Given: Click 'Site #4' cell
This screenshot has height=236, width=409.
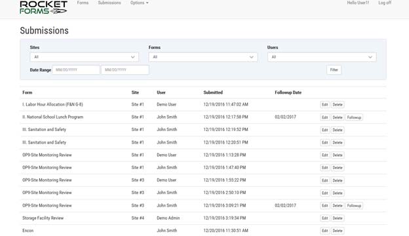Looking at the screenshot, I should click(138, 218).
